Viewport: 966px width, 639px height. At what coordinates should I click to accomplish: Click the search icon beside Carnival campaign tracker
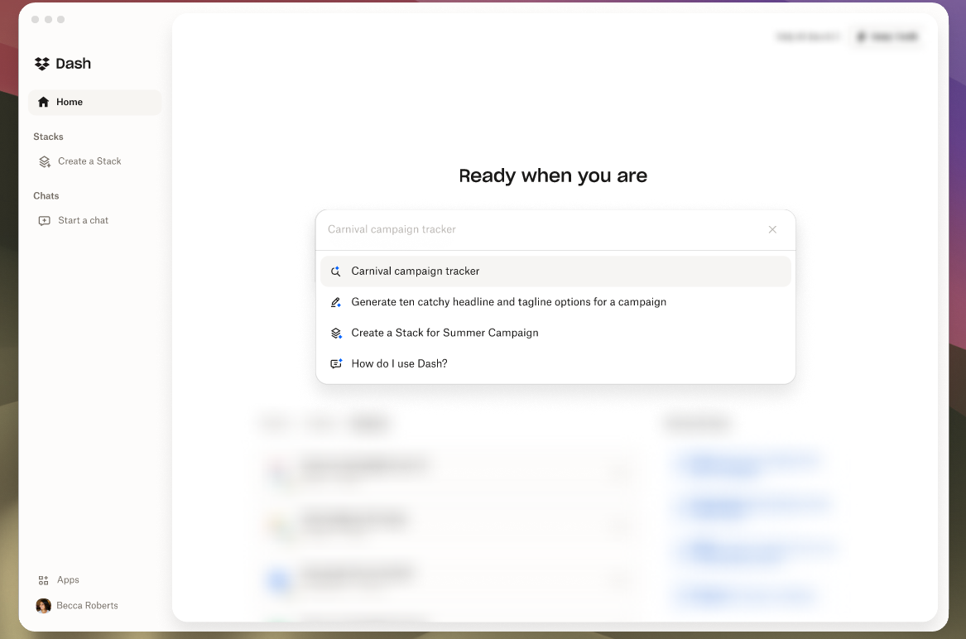point(336,271)
